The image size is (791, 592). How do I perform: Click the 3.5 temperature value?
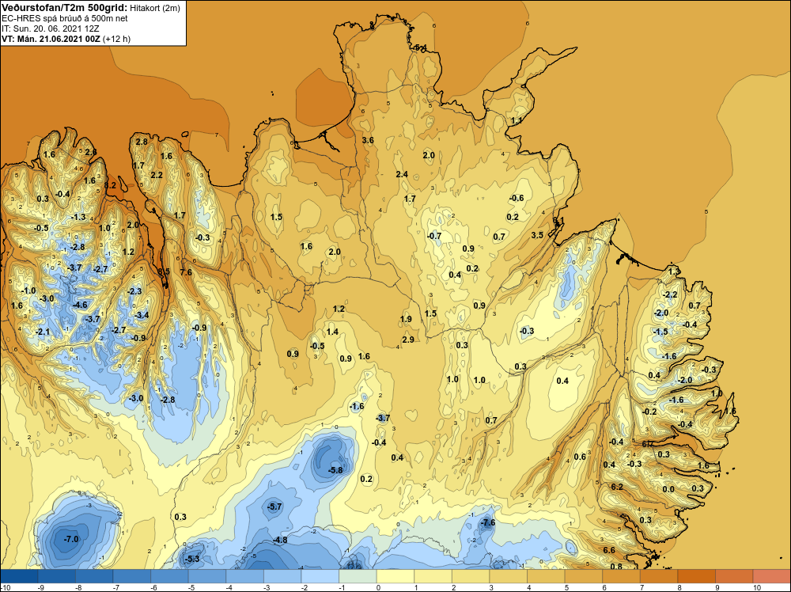click(537, 235)
